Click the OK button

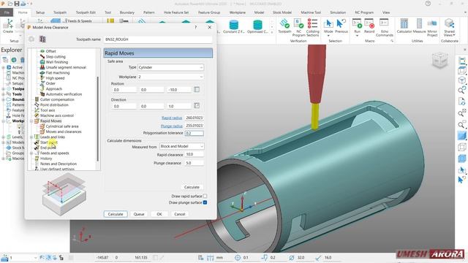pyautogui.click(x=159, y=214)
